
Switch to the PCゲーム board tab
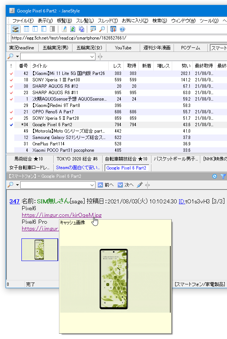(x=191, y=48)
